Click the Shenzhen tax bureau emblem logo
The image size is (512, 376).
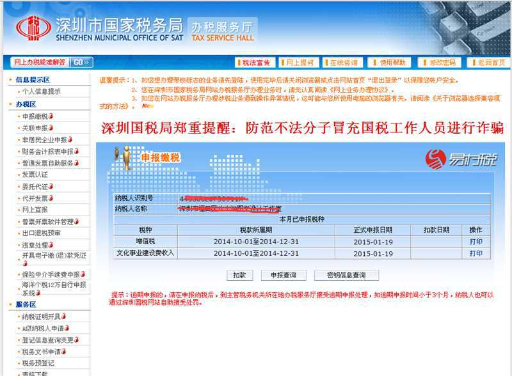[34, 28]
